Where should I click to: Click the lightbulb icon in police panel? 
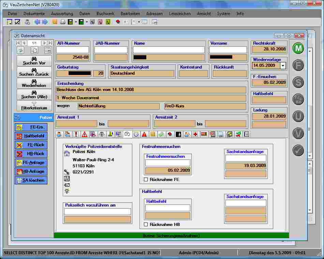pyautogui.click(x=67, y=191)
